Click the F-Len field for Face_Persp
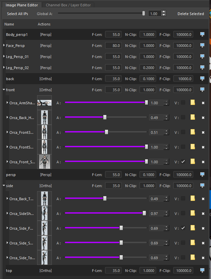Viewport: 211px width, 279px height. tap(113, 46)
